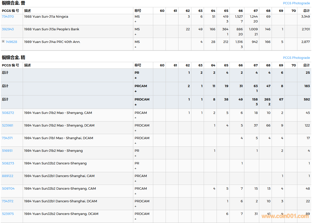Click PCGS number 516951
This screenshot has width=312, height=223.
tap(7, 151)
